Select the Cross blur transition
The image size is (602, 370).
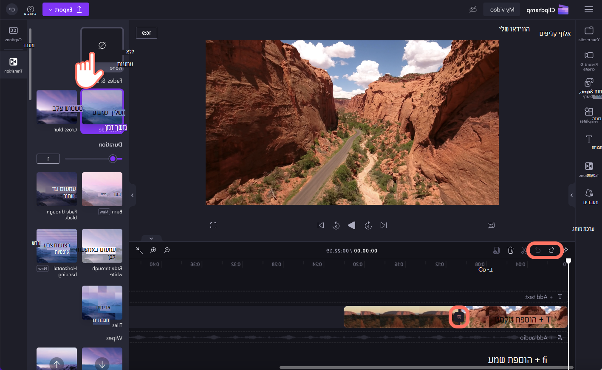(x=57, y=108)
